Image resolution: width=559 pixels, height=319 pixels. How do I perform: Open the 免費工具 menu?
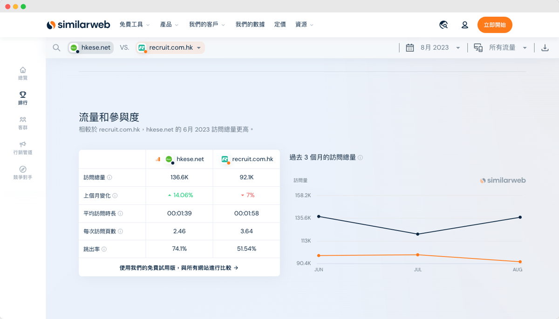134,25
